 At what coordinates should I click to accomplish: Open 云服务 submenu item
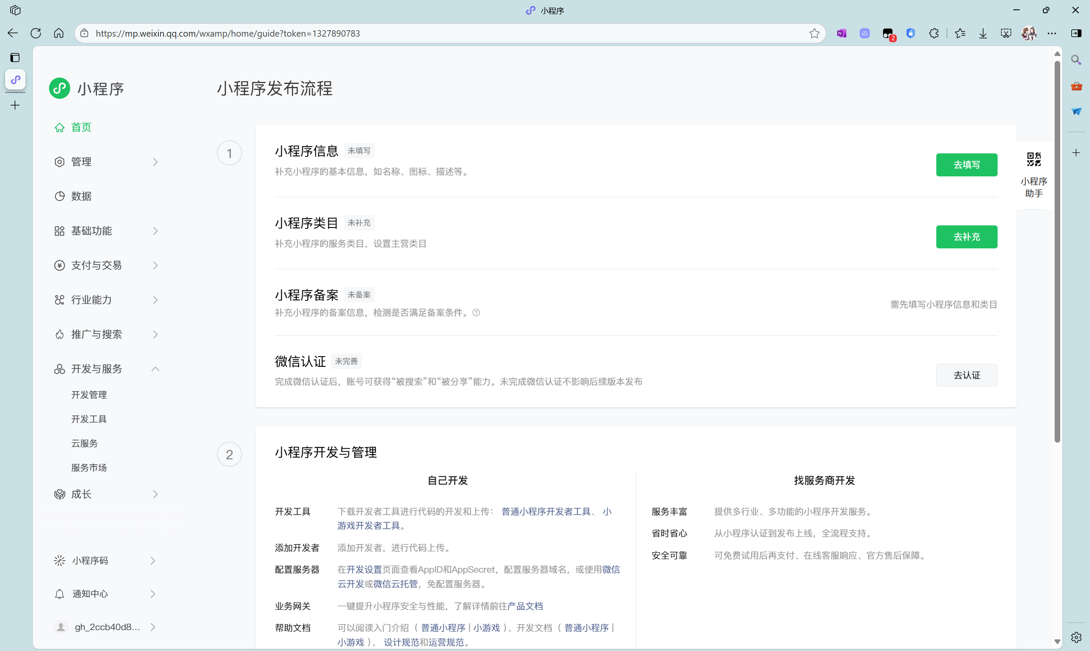85,444
